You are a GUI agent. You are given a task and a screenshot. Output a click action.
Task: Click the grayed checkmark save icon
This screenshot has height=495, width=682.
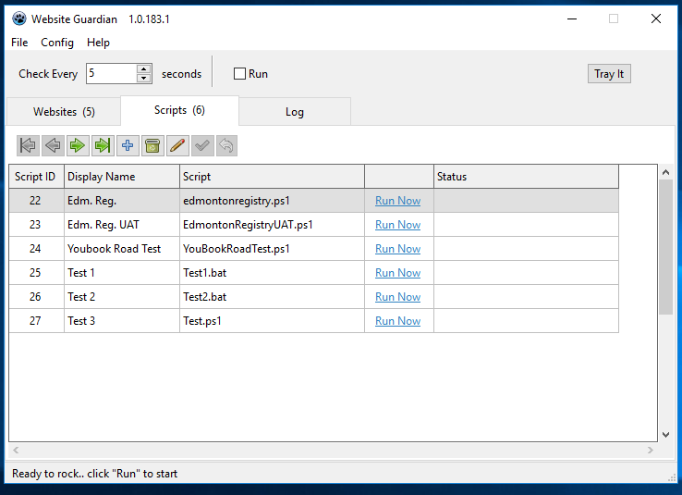pos(202,145)
